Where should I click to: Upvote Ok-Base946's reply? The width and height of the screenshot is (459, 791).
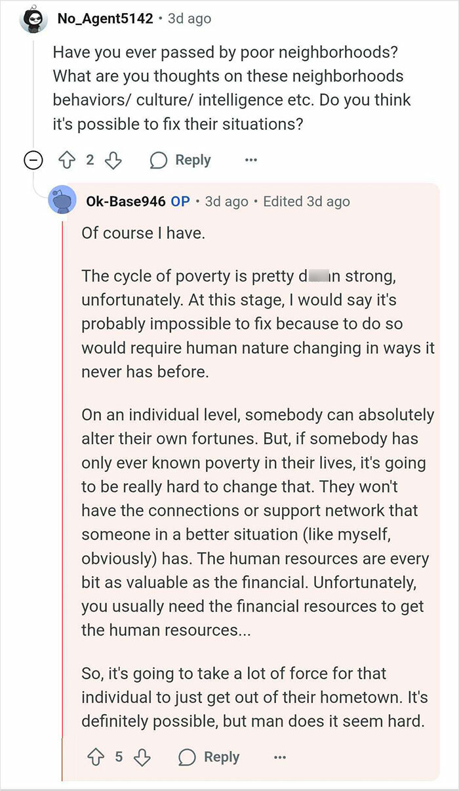pos(94,756)
